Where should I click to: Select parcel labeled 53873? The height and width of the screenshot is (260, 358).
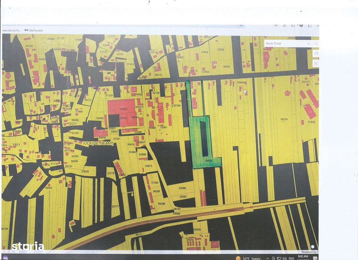coord(148,166)
